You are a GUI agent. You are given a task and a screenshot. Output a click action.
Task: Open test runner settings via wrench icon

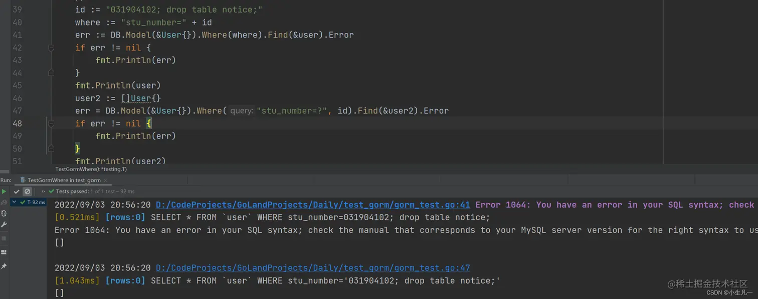(3, 224)
